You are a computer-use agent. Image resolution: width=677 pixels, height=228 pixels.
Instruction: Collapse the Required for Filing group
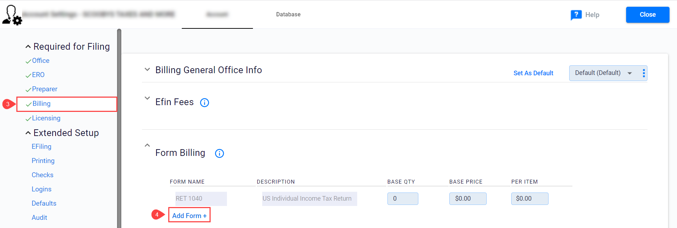tap(28, 47)
